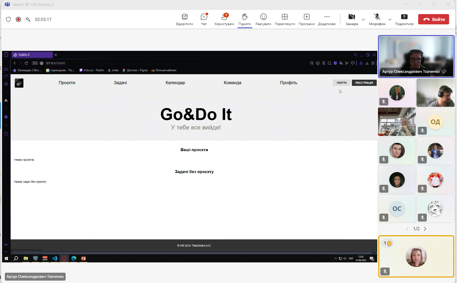Open the m1zzzq - Twitch bookmark
Screen dimensions: 457x283
coord(91,70)
